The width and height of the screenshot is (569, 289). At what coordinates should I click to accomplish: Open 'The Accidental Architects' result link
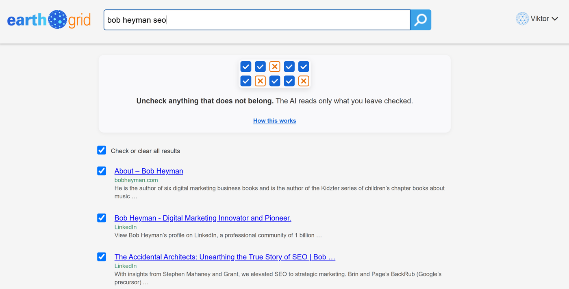pos(225,257)
